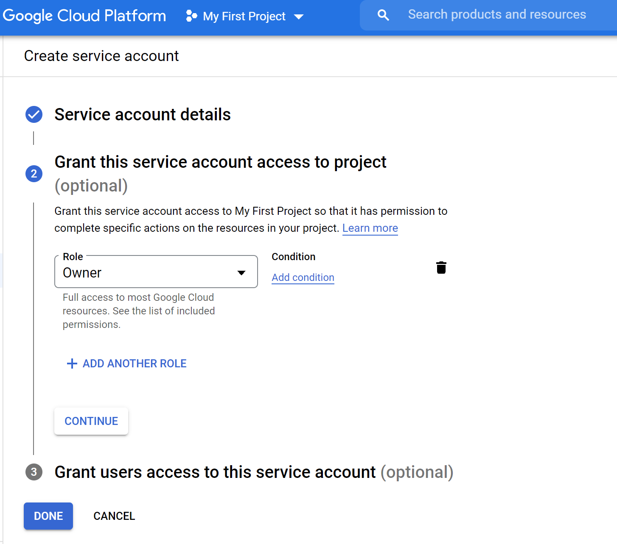This screenshot has width=617, height=544.
Task: Click the magnifying glass search icon
Action: tap(383, 15)
